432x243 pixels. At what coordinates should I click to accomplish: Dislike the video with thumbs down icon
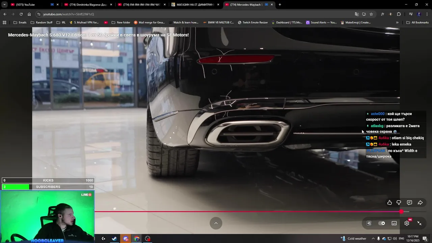(x=399, y=202)
